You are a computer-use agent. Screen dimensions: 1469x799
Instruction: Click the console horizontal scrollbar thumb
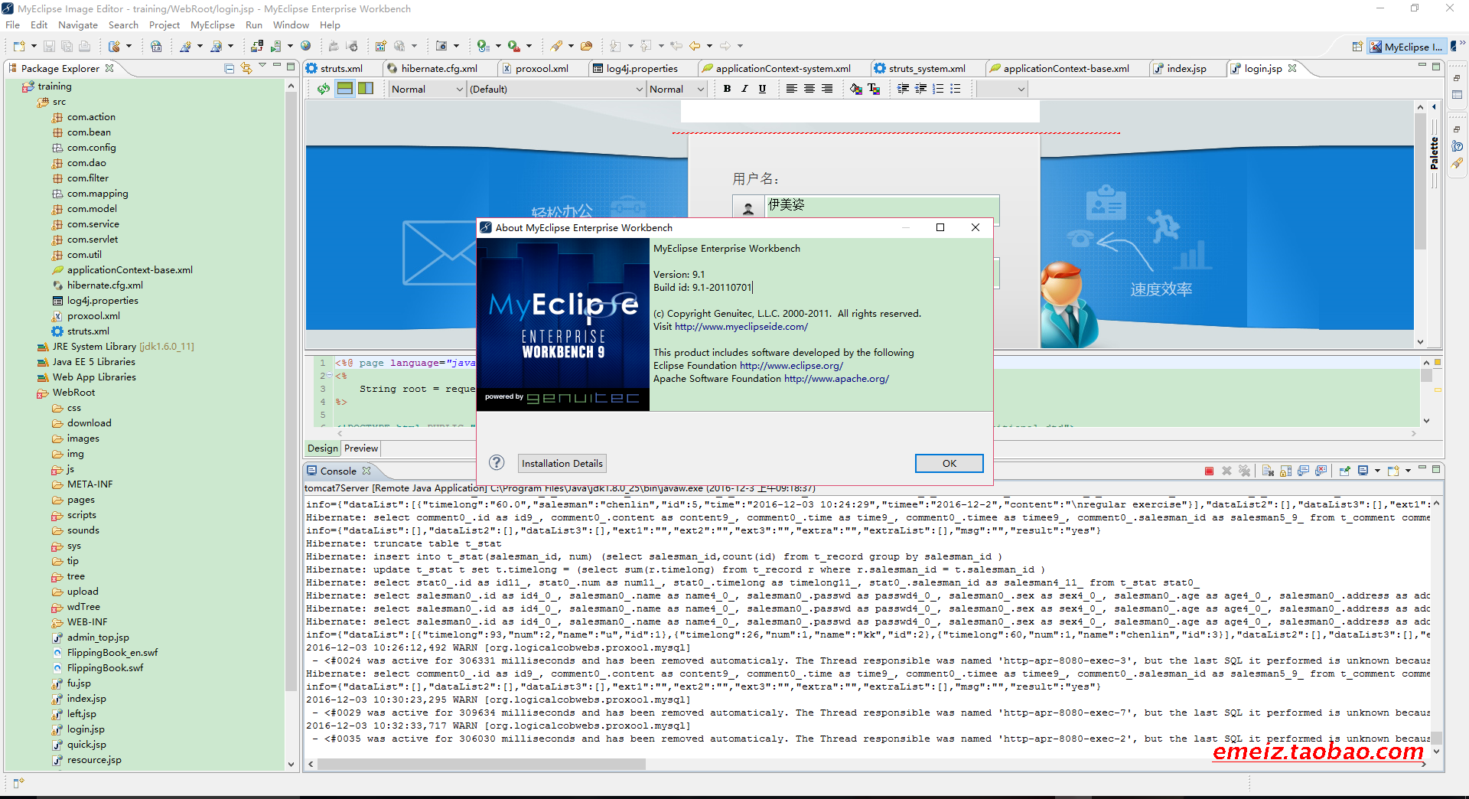[482, 764]
